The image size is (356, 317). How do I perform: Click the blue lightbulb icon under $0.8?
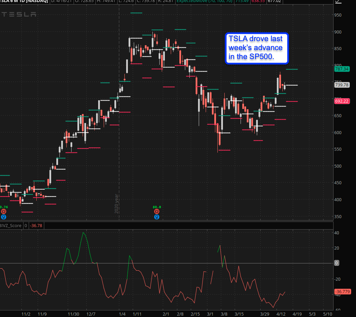tap(157, 217)
